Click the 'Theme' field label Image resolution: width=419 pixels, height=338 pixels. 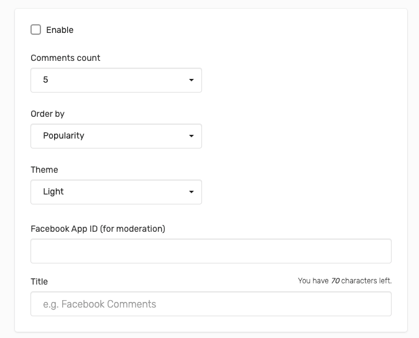[44, 170]
